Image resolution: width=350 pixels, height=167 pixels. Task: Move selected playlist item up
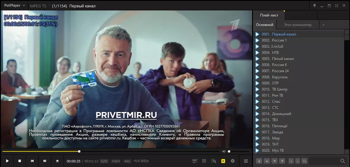pos(267,161)
